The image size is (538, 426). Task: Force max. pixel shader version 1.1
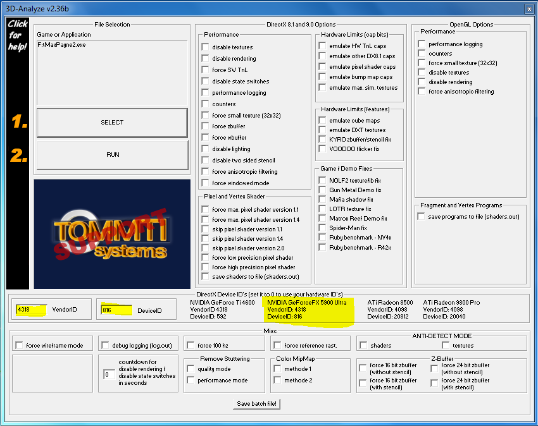coord(205,209)
